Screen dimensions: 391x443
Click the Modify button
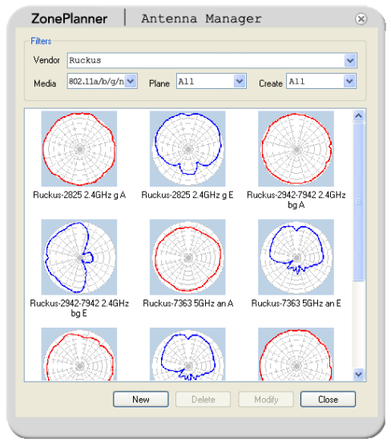(266, 399)
